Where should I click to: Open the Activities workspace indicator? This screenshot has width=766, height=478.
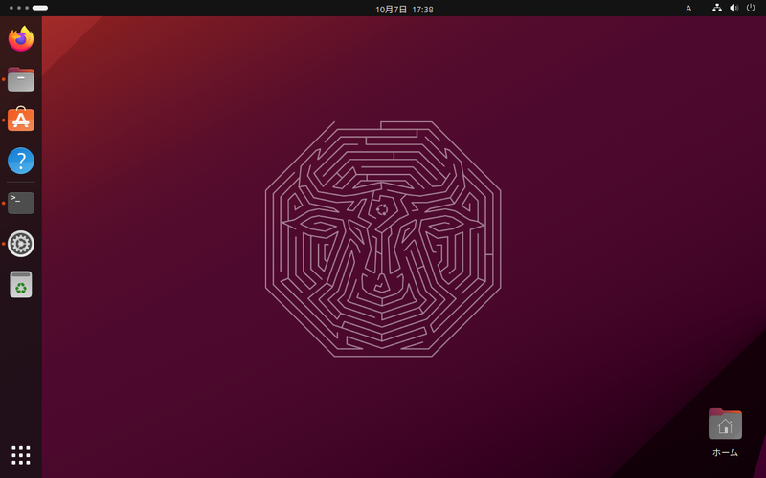tap(29, 8)
